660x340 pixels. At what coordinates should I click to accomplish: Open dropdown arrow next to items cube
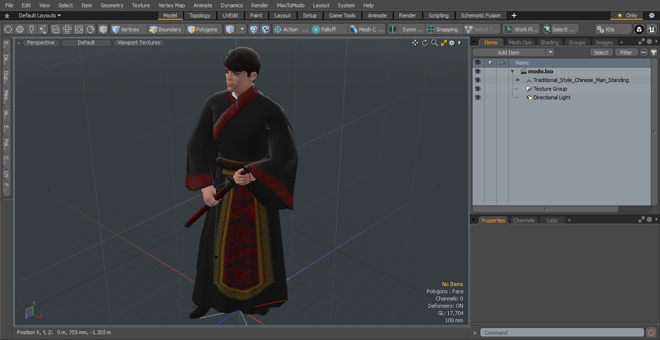click(x=242, y=29)
